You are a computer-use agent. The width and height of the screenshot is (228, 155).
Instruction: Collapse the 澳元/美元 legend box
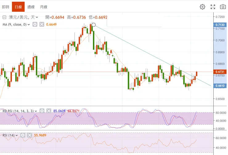[x=4, y=18]
